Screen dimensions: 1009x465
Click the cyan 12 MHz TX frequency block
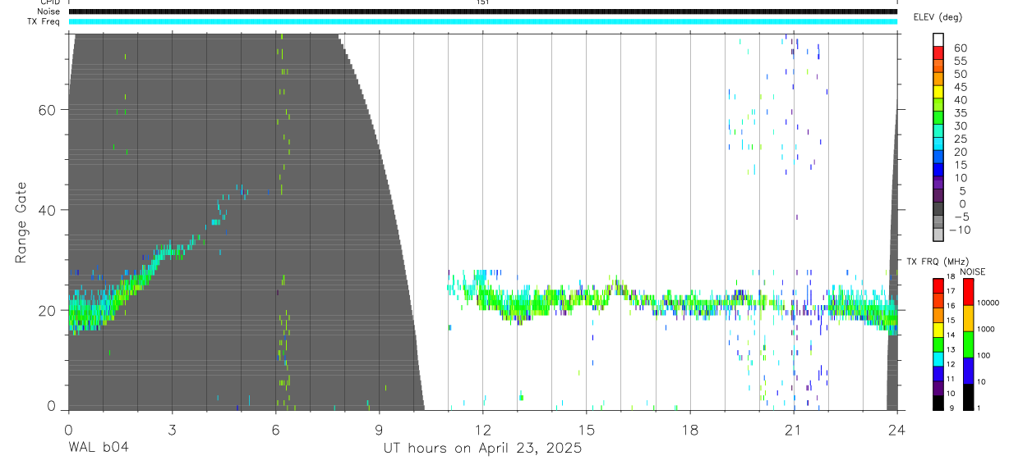tap(938, 358)
